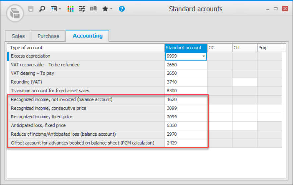Click the round file cabinet application button

15,13
